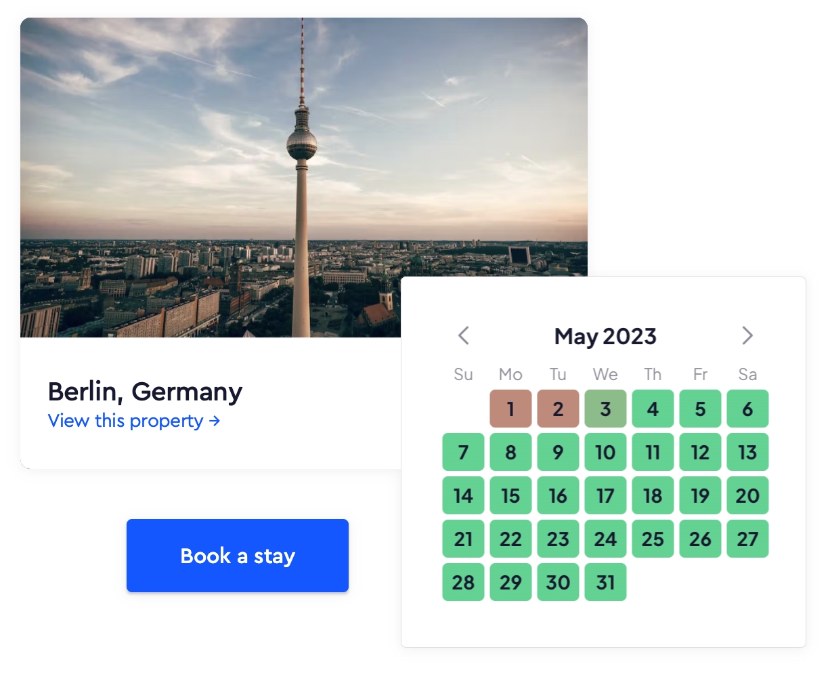Choose May 10 in the calendar
This screenshot has width=830, height=683.
click(606, 452)
